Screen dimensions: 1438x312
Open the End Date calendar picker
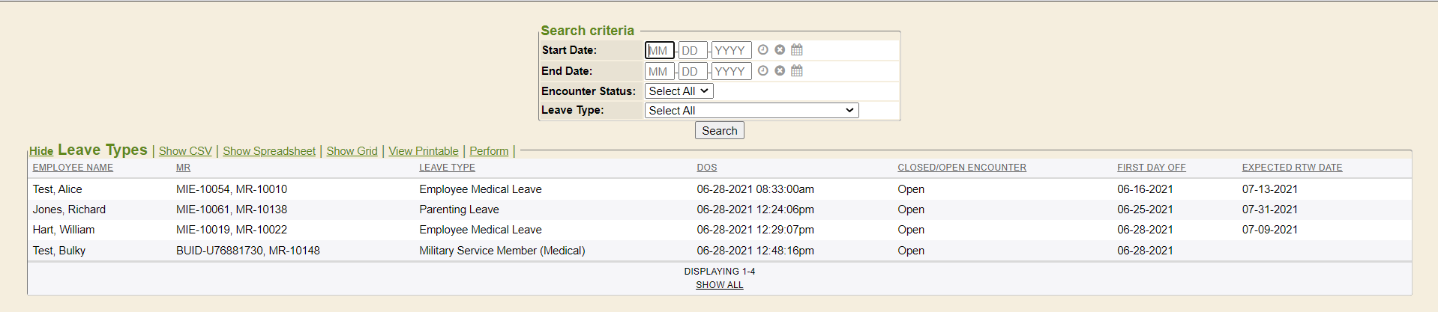coord(797,71)
